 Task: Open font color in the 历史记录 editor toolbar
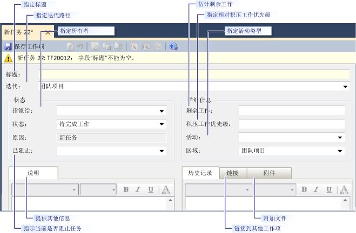point(344,189)
